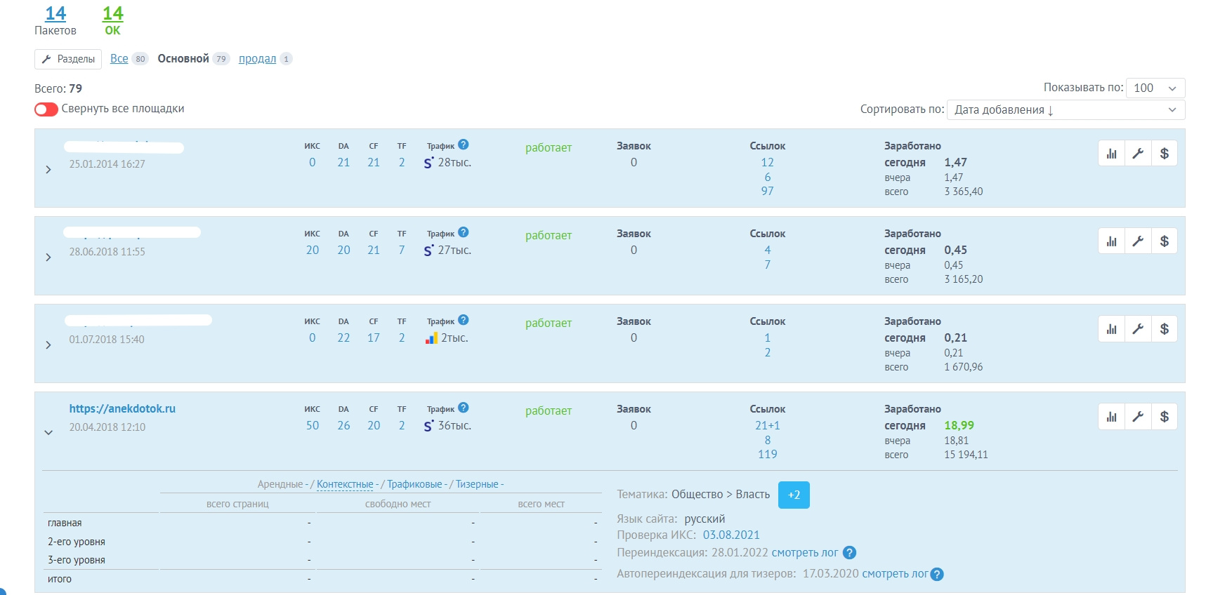Open wrench settings for site added 28.06.2018
Screen dimensions: 1232x595
[1139, 241]
